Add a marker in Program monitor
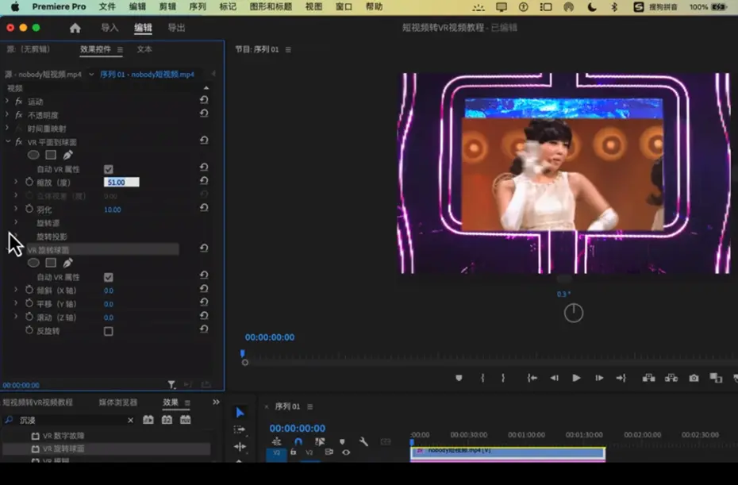 459,378
